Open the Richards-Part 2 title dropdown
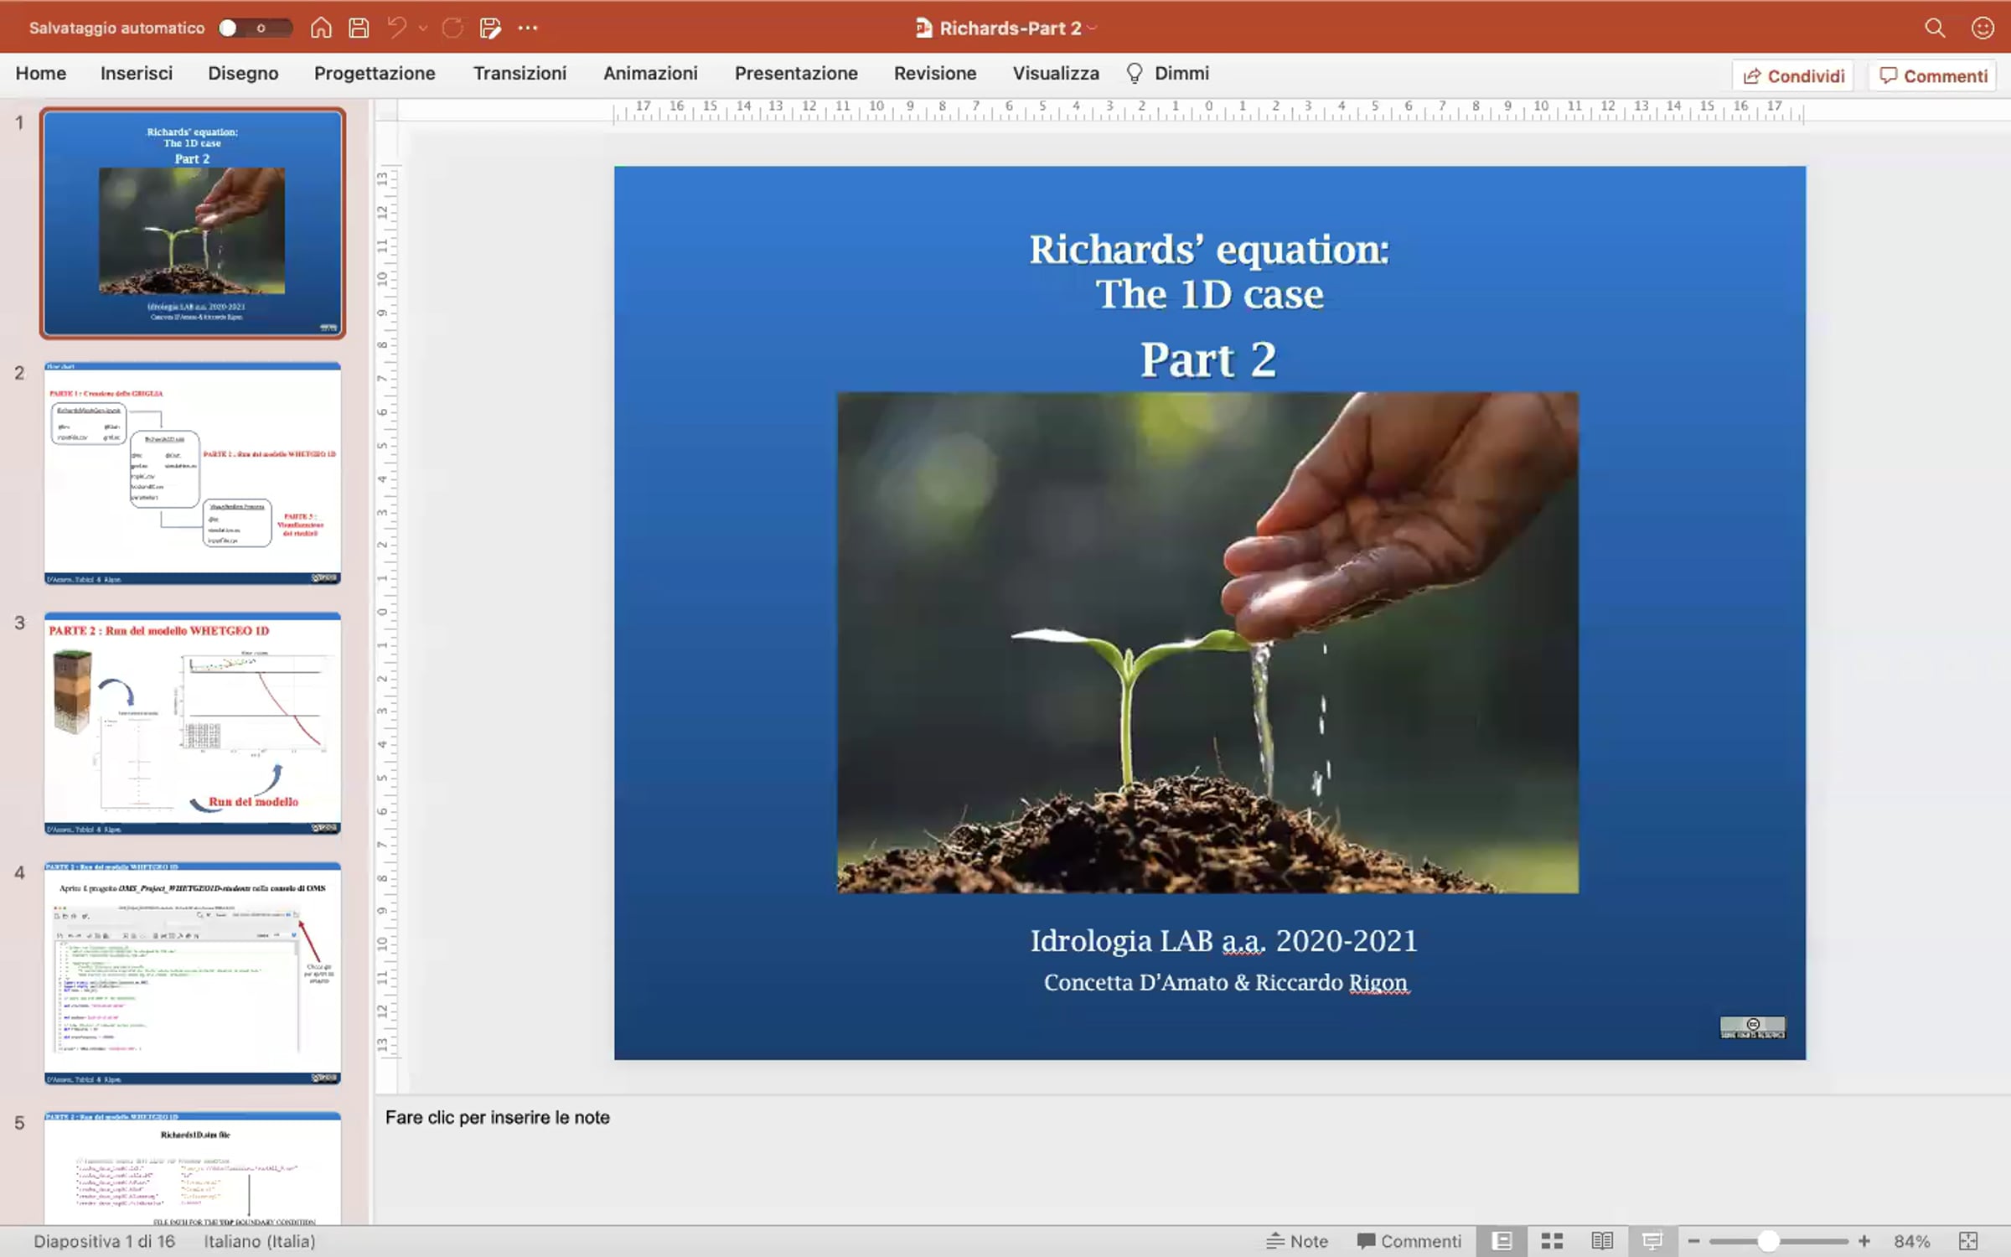This screenshot has height=1257, width=2011. tap(1092, 28)
